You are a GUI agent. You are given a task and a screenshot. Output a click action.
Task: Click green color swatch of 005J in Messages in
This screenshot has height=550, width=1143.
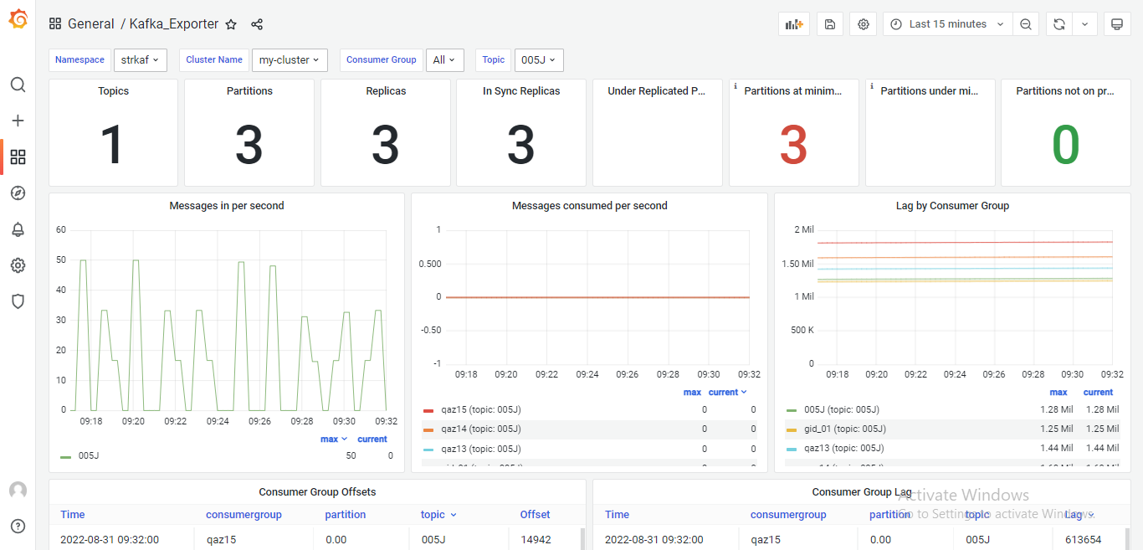point(65,457)
